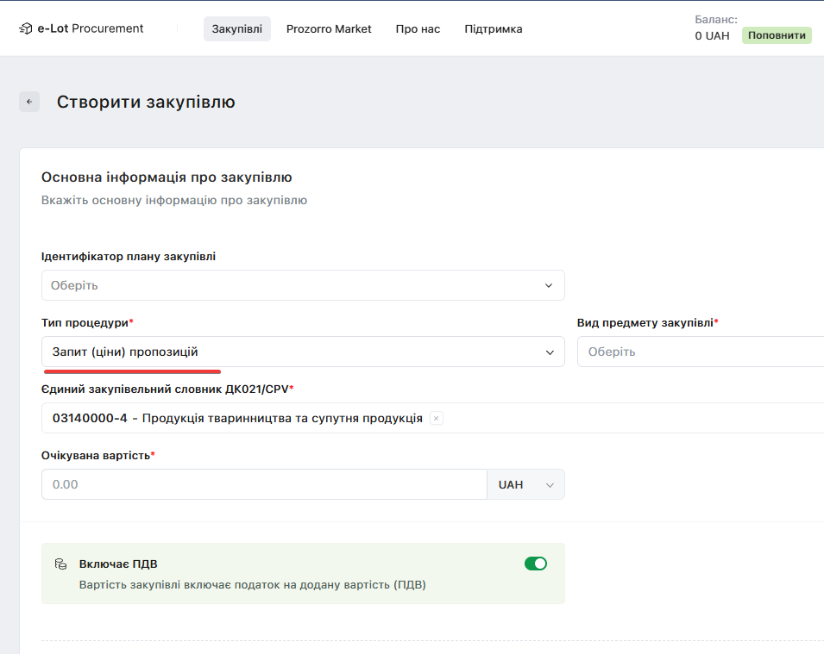Click the Вкажіть основну інформацію про закупівлю subtitle
Image resolution: width=824 pixels, height=654 pixels.
[x=174, y=201]
